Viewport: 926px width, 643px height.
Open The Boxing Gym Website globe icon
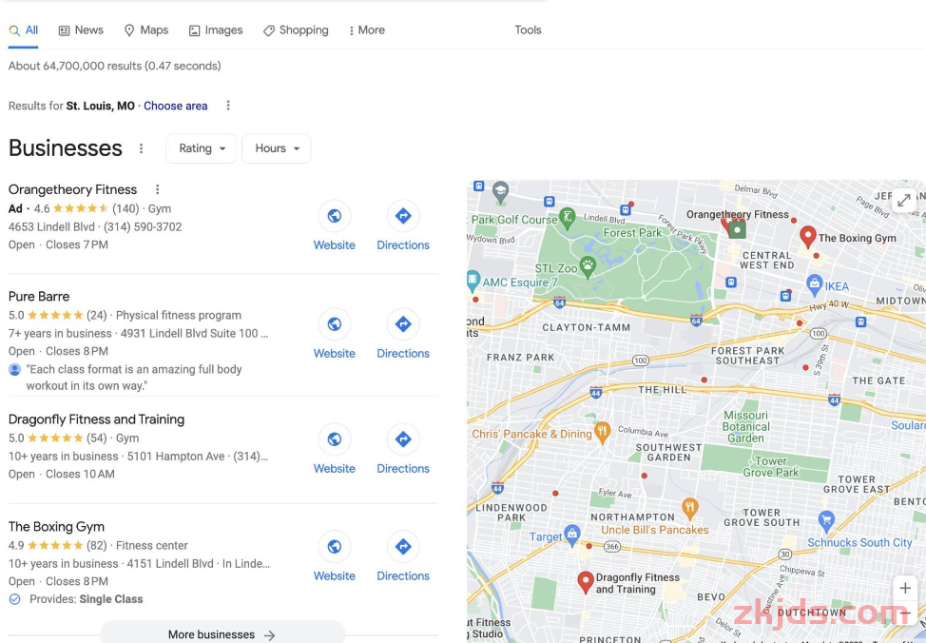coord(335,547)
